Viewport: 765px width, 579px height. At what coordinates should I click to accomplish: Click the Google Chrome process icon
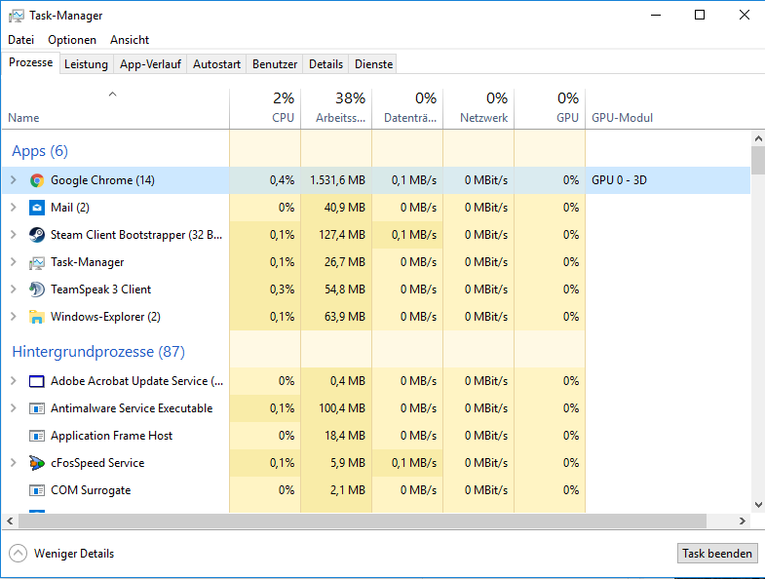(37, 180)
